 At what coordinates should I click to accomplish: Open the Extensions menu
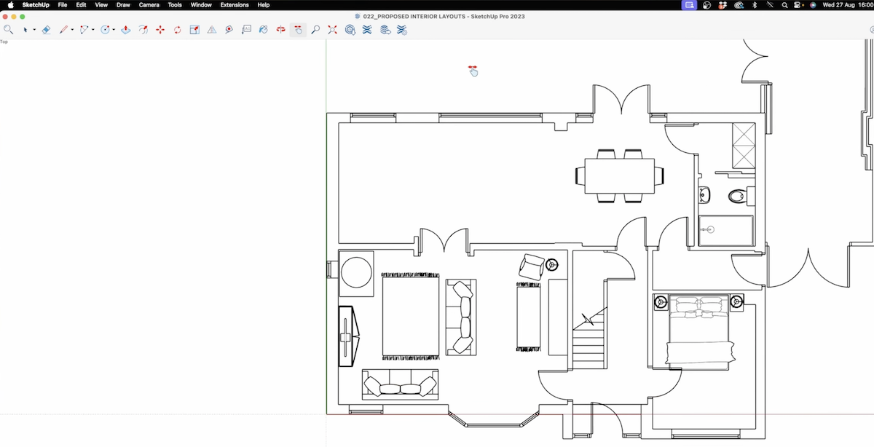tap(235, 5)
